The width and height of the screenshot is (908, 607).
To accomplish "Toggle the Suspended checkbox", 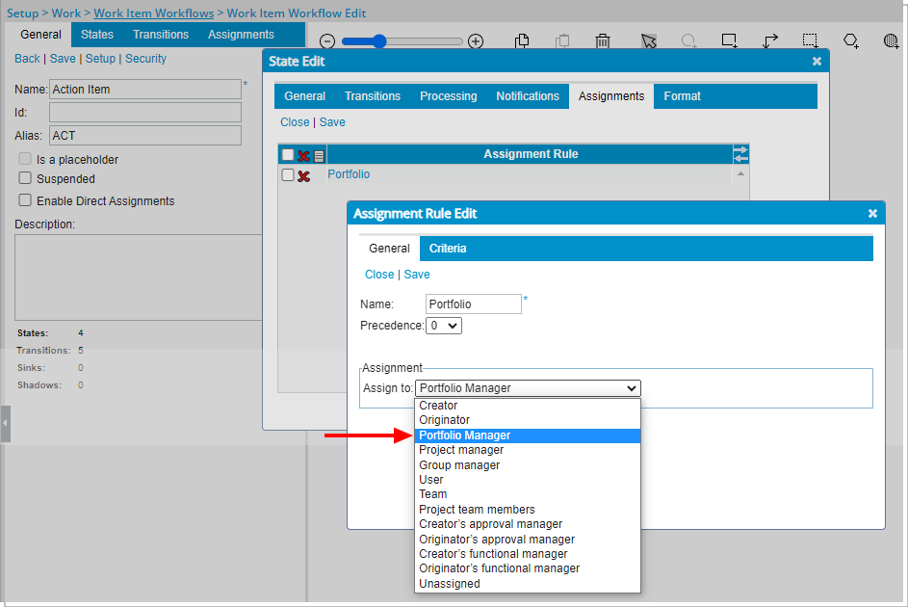I will pos(26,178).
